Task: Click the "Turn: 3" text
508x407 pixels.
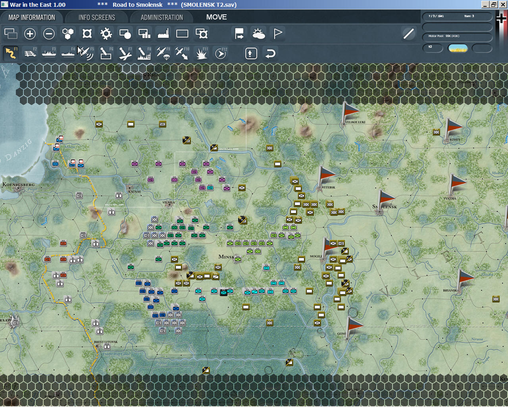Action: click(x=469, y=16)
